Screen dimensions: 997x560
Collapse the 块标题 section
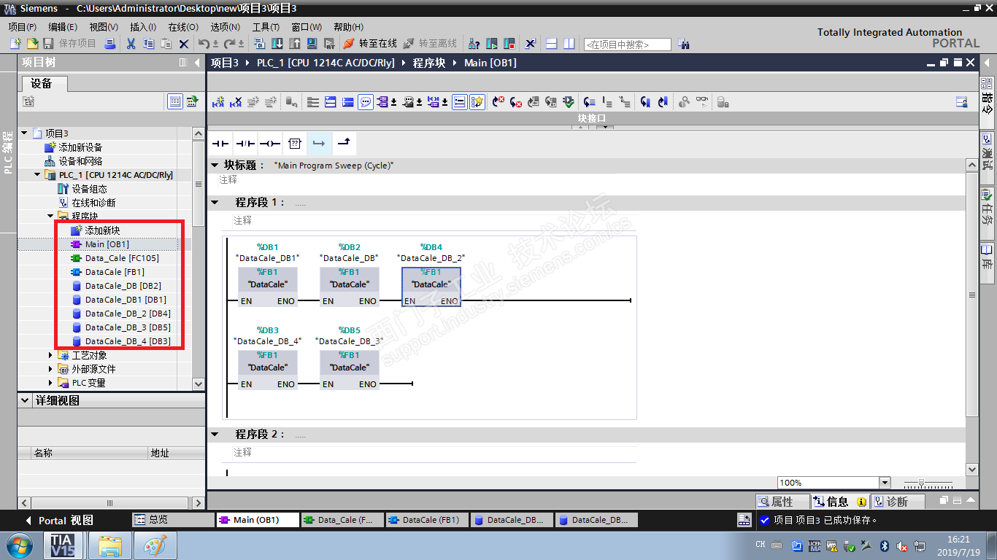(x=215, y=166)
